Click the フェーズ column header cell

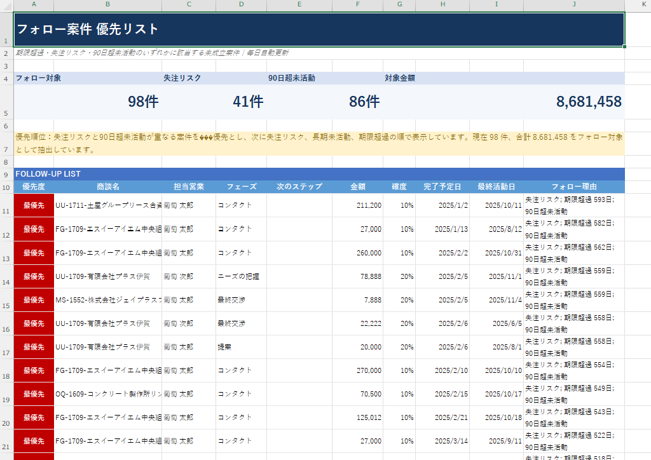click(x=241, y=187)
